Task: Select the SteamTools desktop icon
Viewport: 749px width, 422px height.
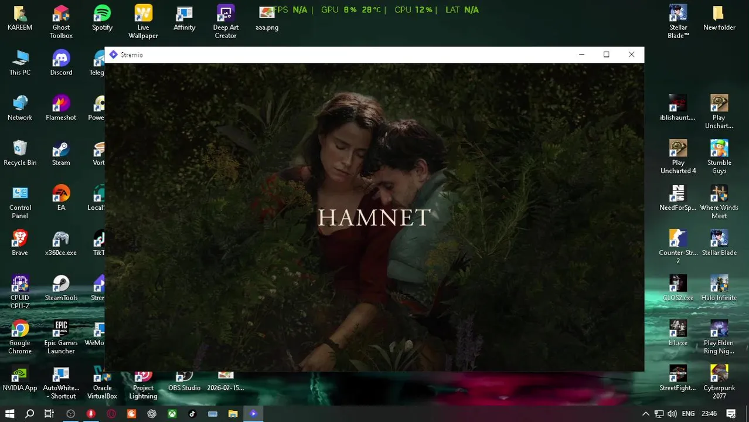Action: click(x=61, y=289)
